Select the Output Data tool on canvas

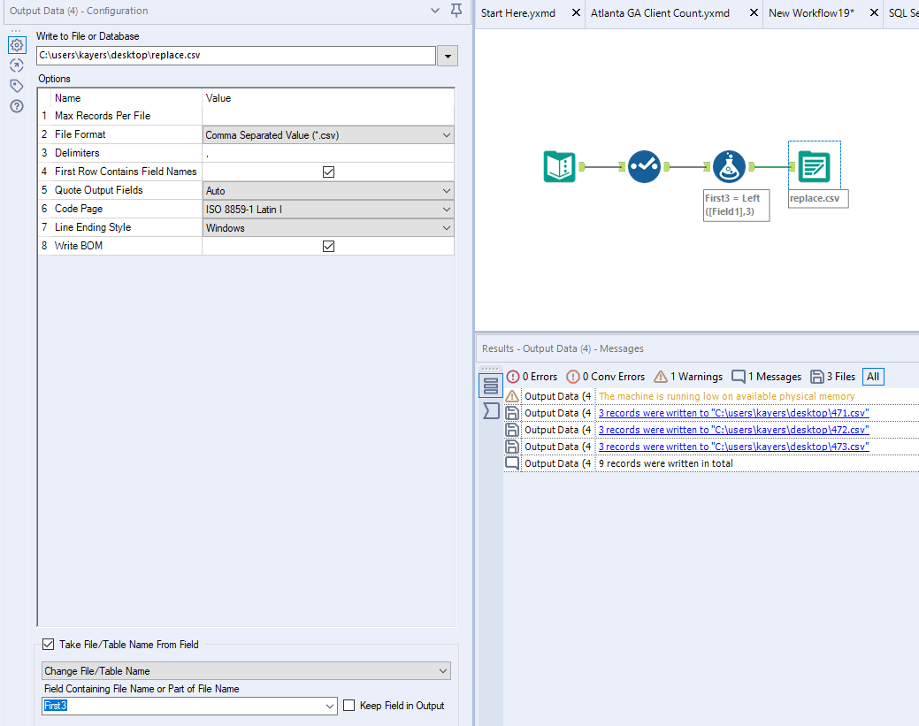click(814, 165)
